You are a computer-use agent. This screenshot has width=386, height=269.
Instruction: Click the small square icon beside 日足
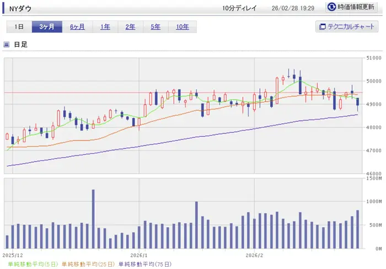[7, 45]
